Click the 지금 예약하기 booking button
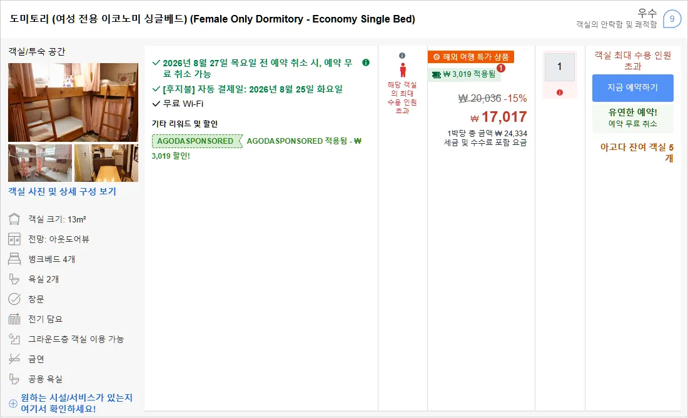 633,87
